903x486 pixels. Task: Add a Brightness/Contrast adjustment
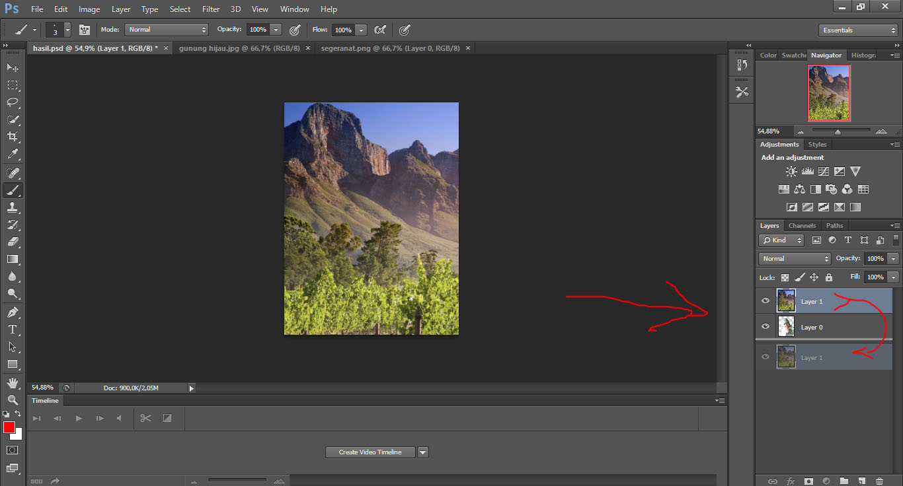(x=791, y=172)
